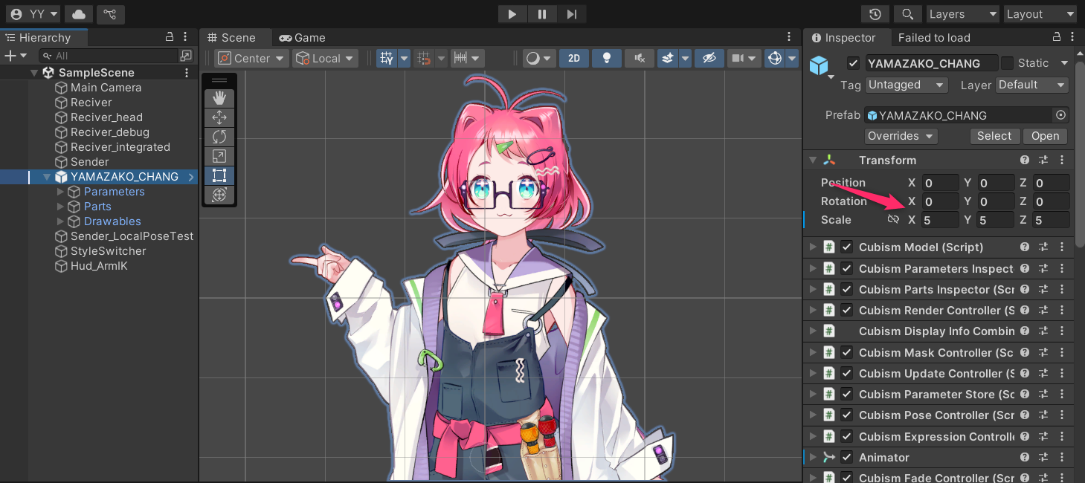Open the YY account dropdown
1085x483 pixels.
(33, 14)
